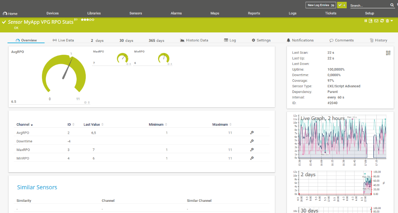Click the add ticket document icon
Screen dimensions: 398x213
coord(371,21)
